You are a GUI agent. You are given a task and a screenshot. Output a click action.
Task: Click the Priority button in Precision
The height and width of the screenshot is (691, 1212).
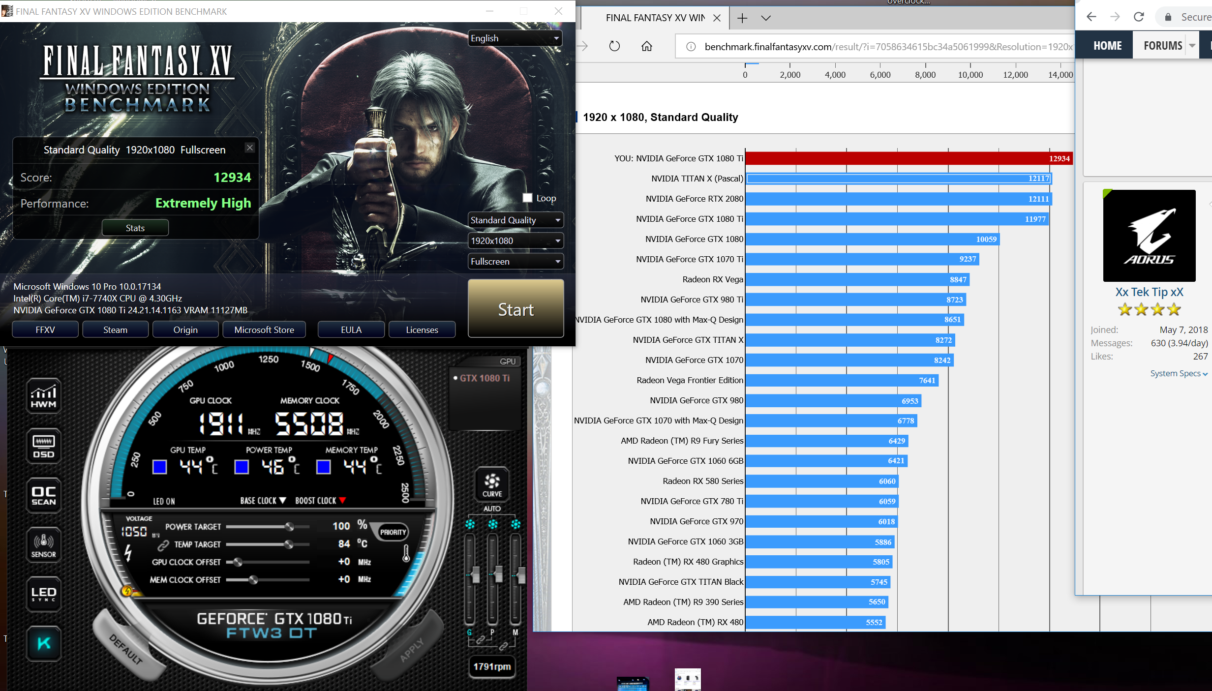393,532
